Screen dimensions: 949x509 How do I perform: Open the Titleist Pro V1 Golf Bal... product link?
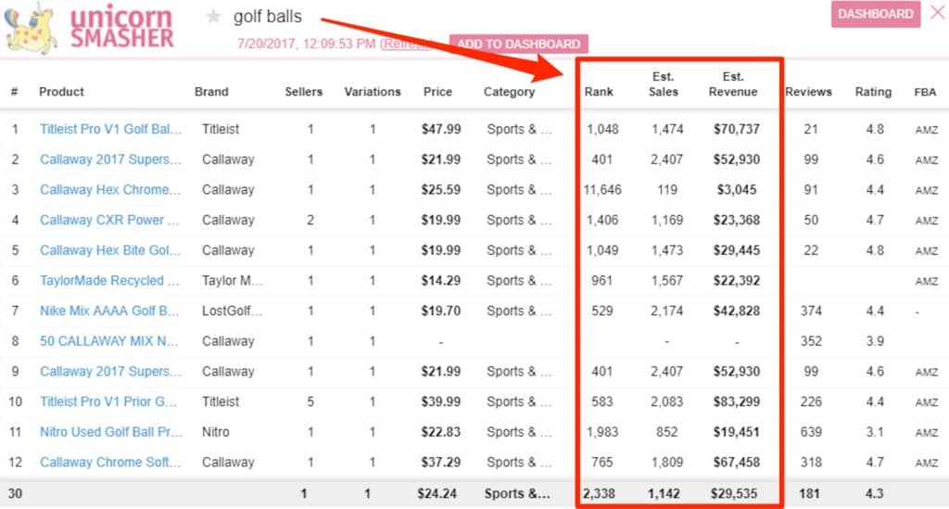[110, 129]
